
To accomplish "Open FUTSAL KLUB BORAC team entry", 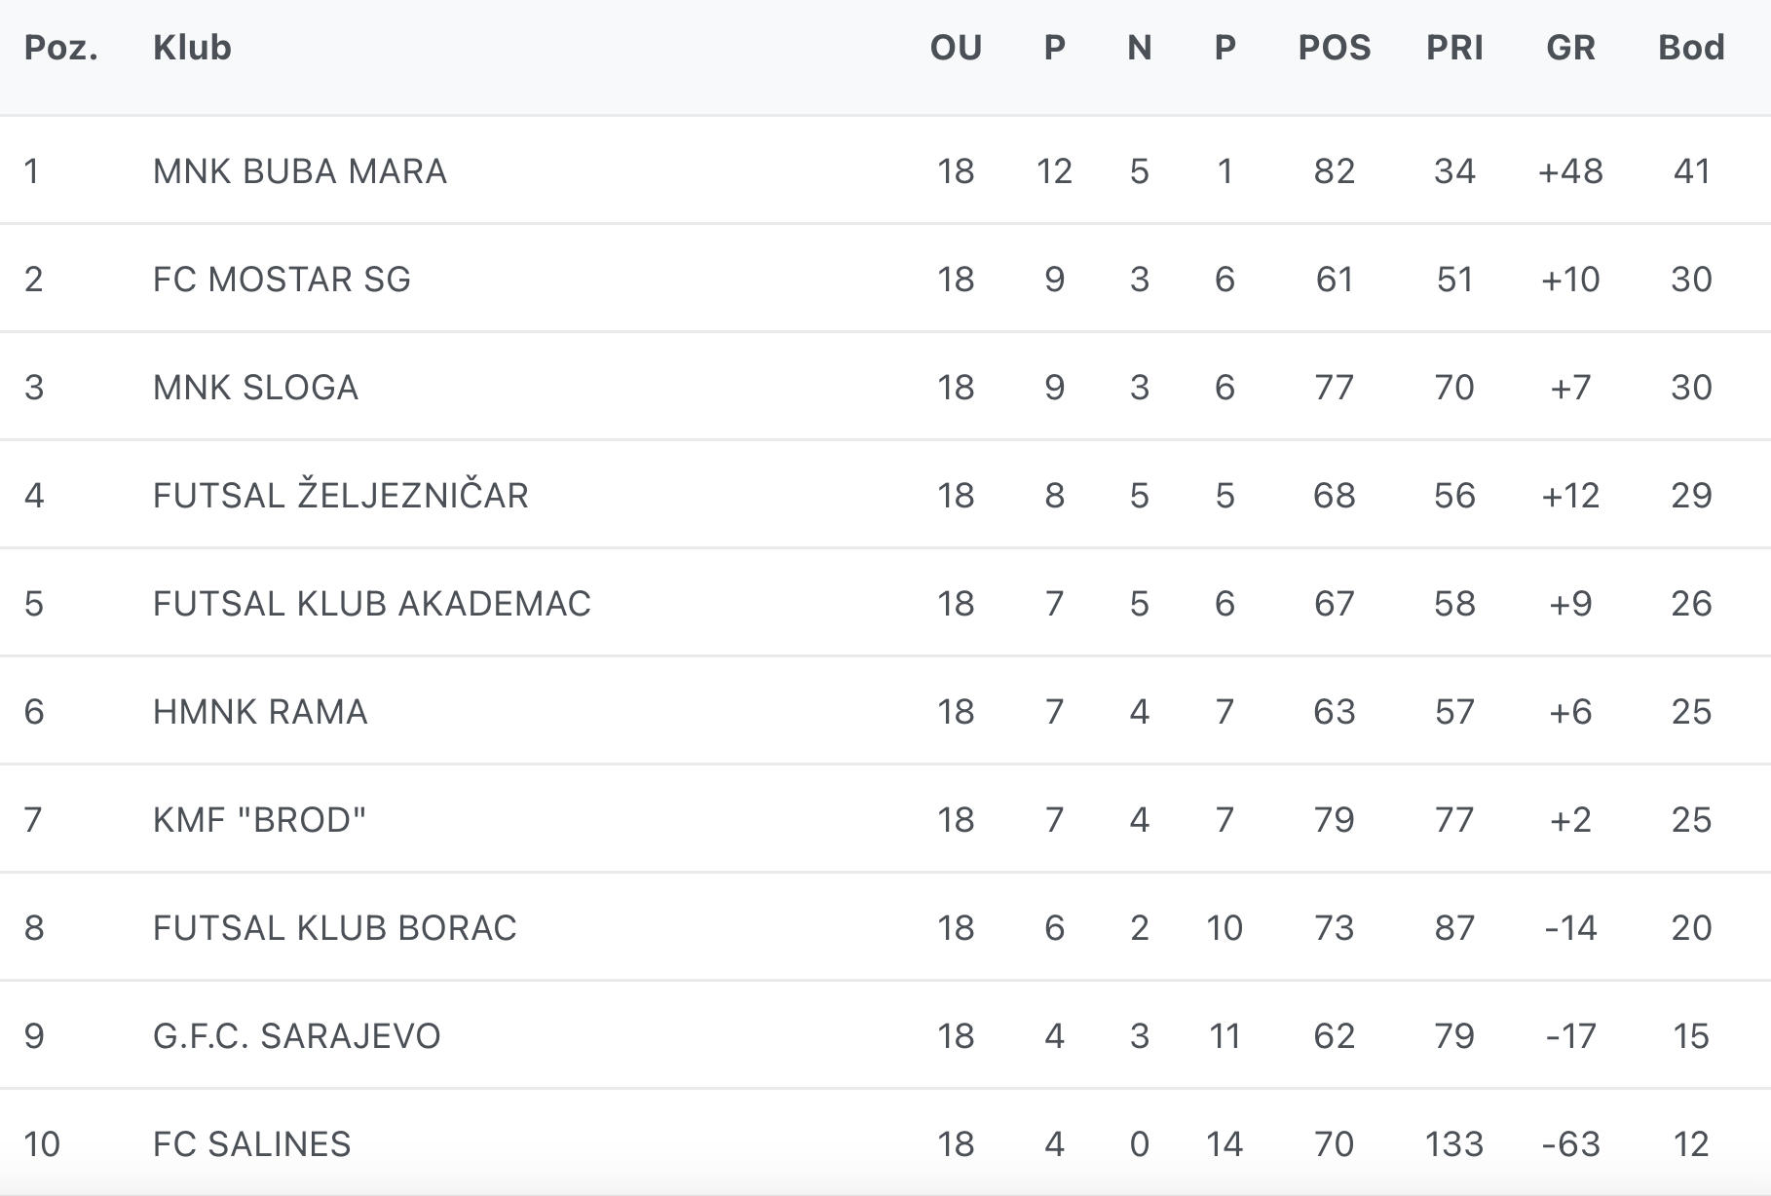I will pos(334,928).
